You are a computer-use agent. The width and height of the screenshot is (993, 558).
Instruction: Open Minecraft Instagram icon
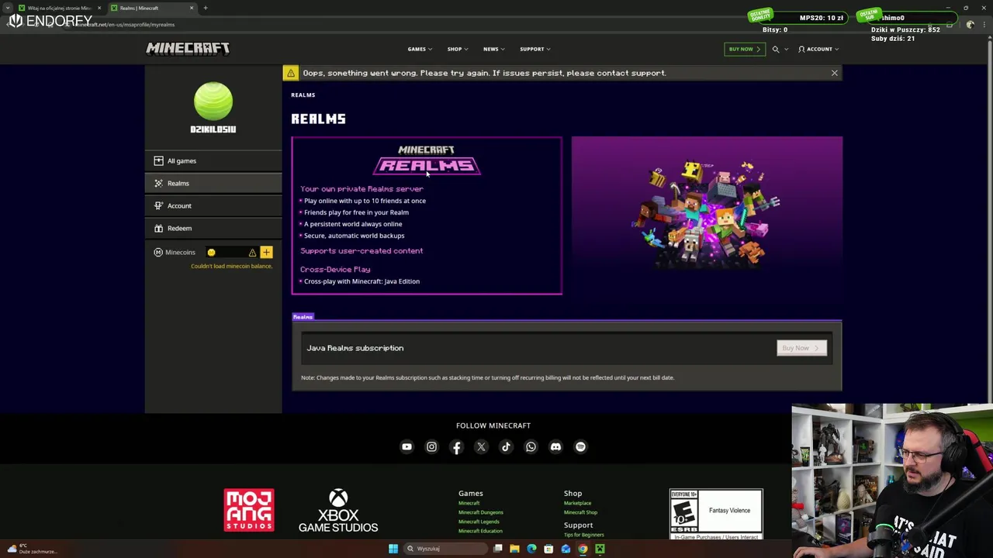point(431,446)
